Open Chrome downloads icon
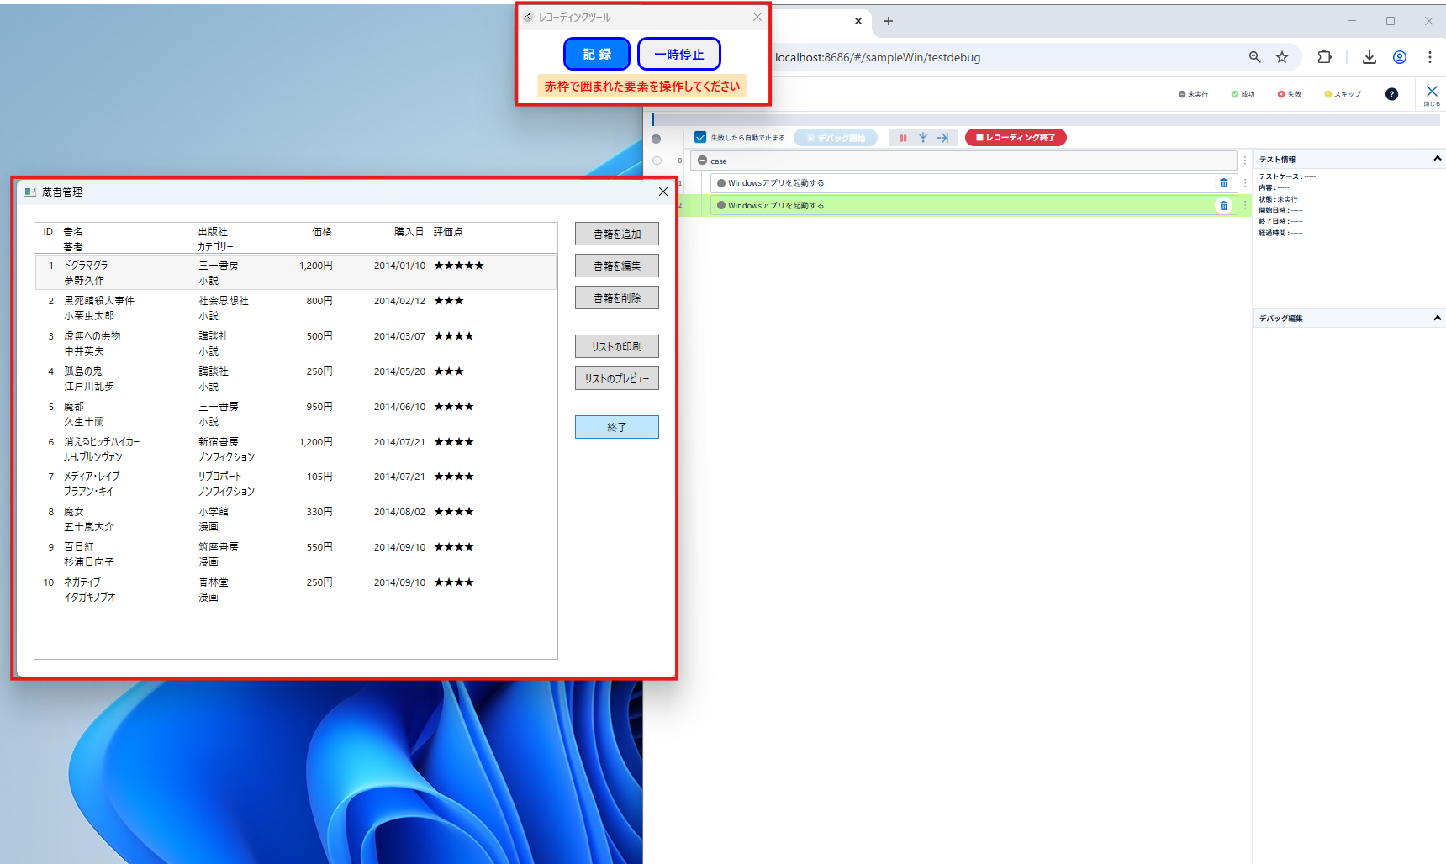Viewport: 1446px width, 864px height. 1369,57
